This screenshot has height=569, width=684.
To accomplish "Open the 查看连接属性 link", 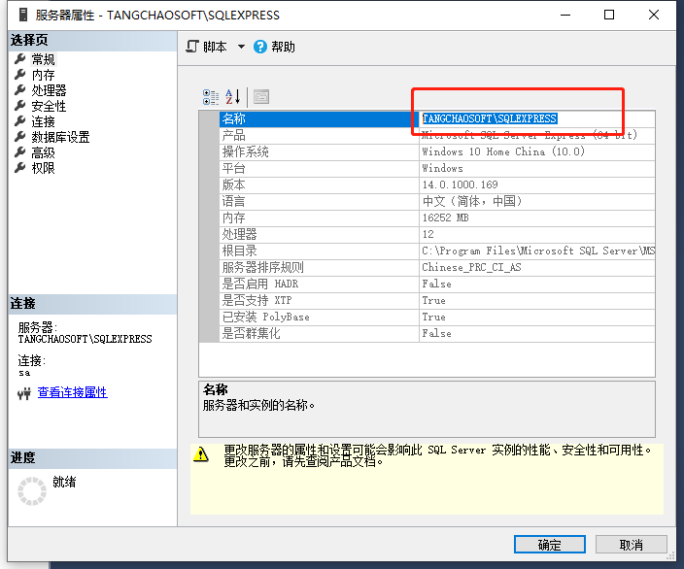I will click(73, 392).
